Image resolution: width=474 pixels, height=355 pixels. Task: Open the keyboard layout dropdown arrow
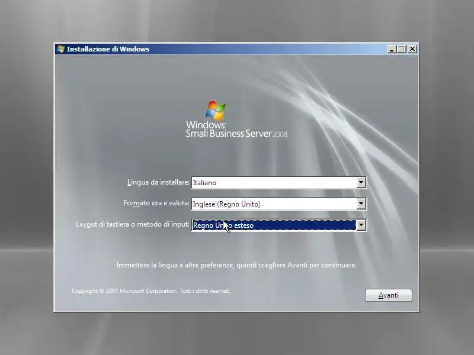pos(361,225)
